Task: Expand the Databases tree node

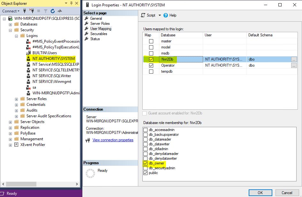Action: point(11,24)
